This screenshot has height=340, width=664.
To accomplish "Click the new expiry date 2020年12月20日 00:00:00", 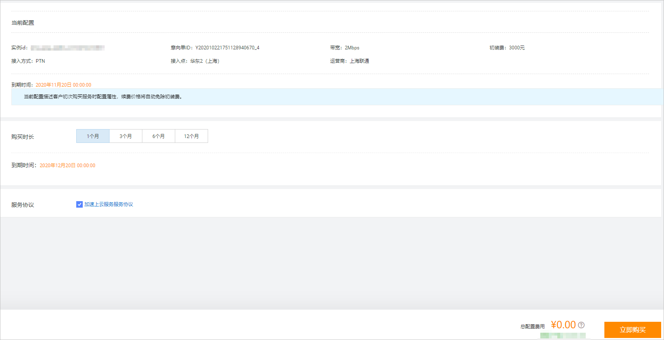I will [x=67, y=166].
